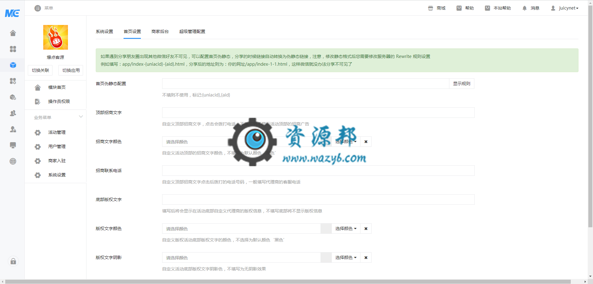Click the apps-with-gear icon in rail
Screen dimensions: 593x284
pyautogui.click(x=13, y=81)
